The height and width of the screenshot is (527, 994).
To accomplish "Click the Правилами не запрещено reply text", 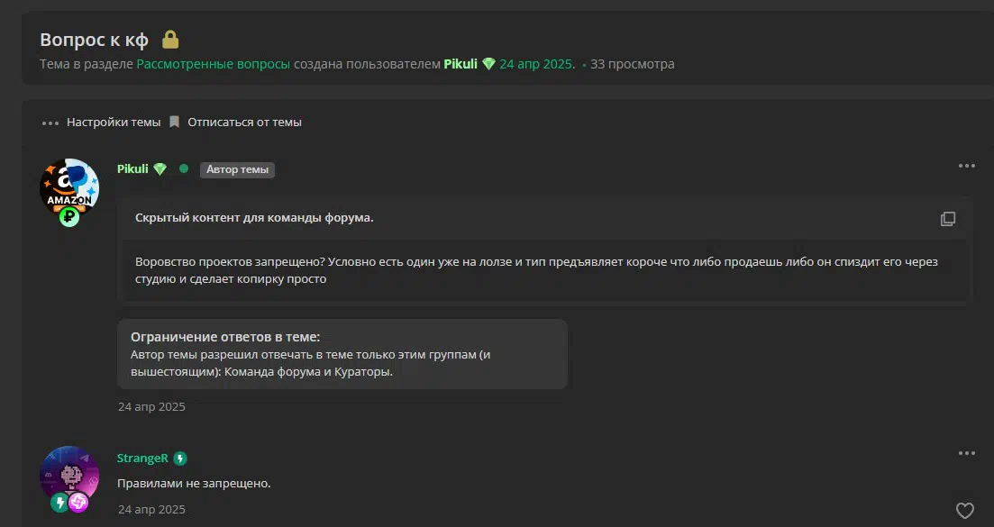I will pyautogui.click(x=194, y=483).
